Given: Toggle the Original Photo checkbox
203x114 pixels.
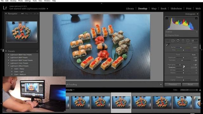Looking at the screenshot, I should (x=166, y=35).
